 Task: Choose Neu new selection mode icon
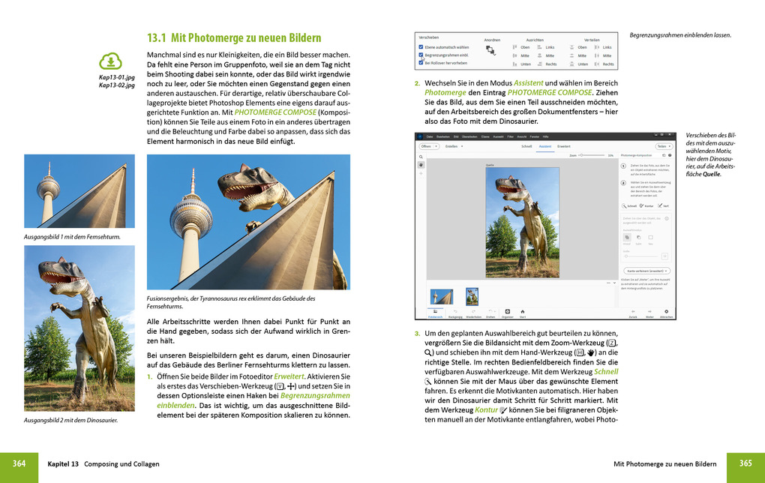pos(651,237)
